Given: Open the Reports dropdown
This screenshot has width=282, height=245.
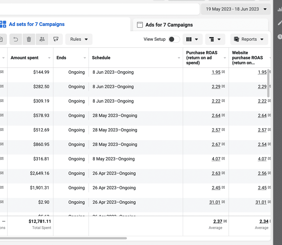Looking at the screenshot, I should click(249, 39).
